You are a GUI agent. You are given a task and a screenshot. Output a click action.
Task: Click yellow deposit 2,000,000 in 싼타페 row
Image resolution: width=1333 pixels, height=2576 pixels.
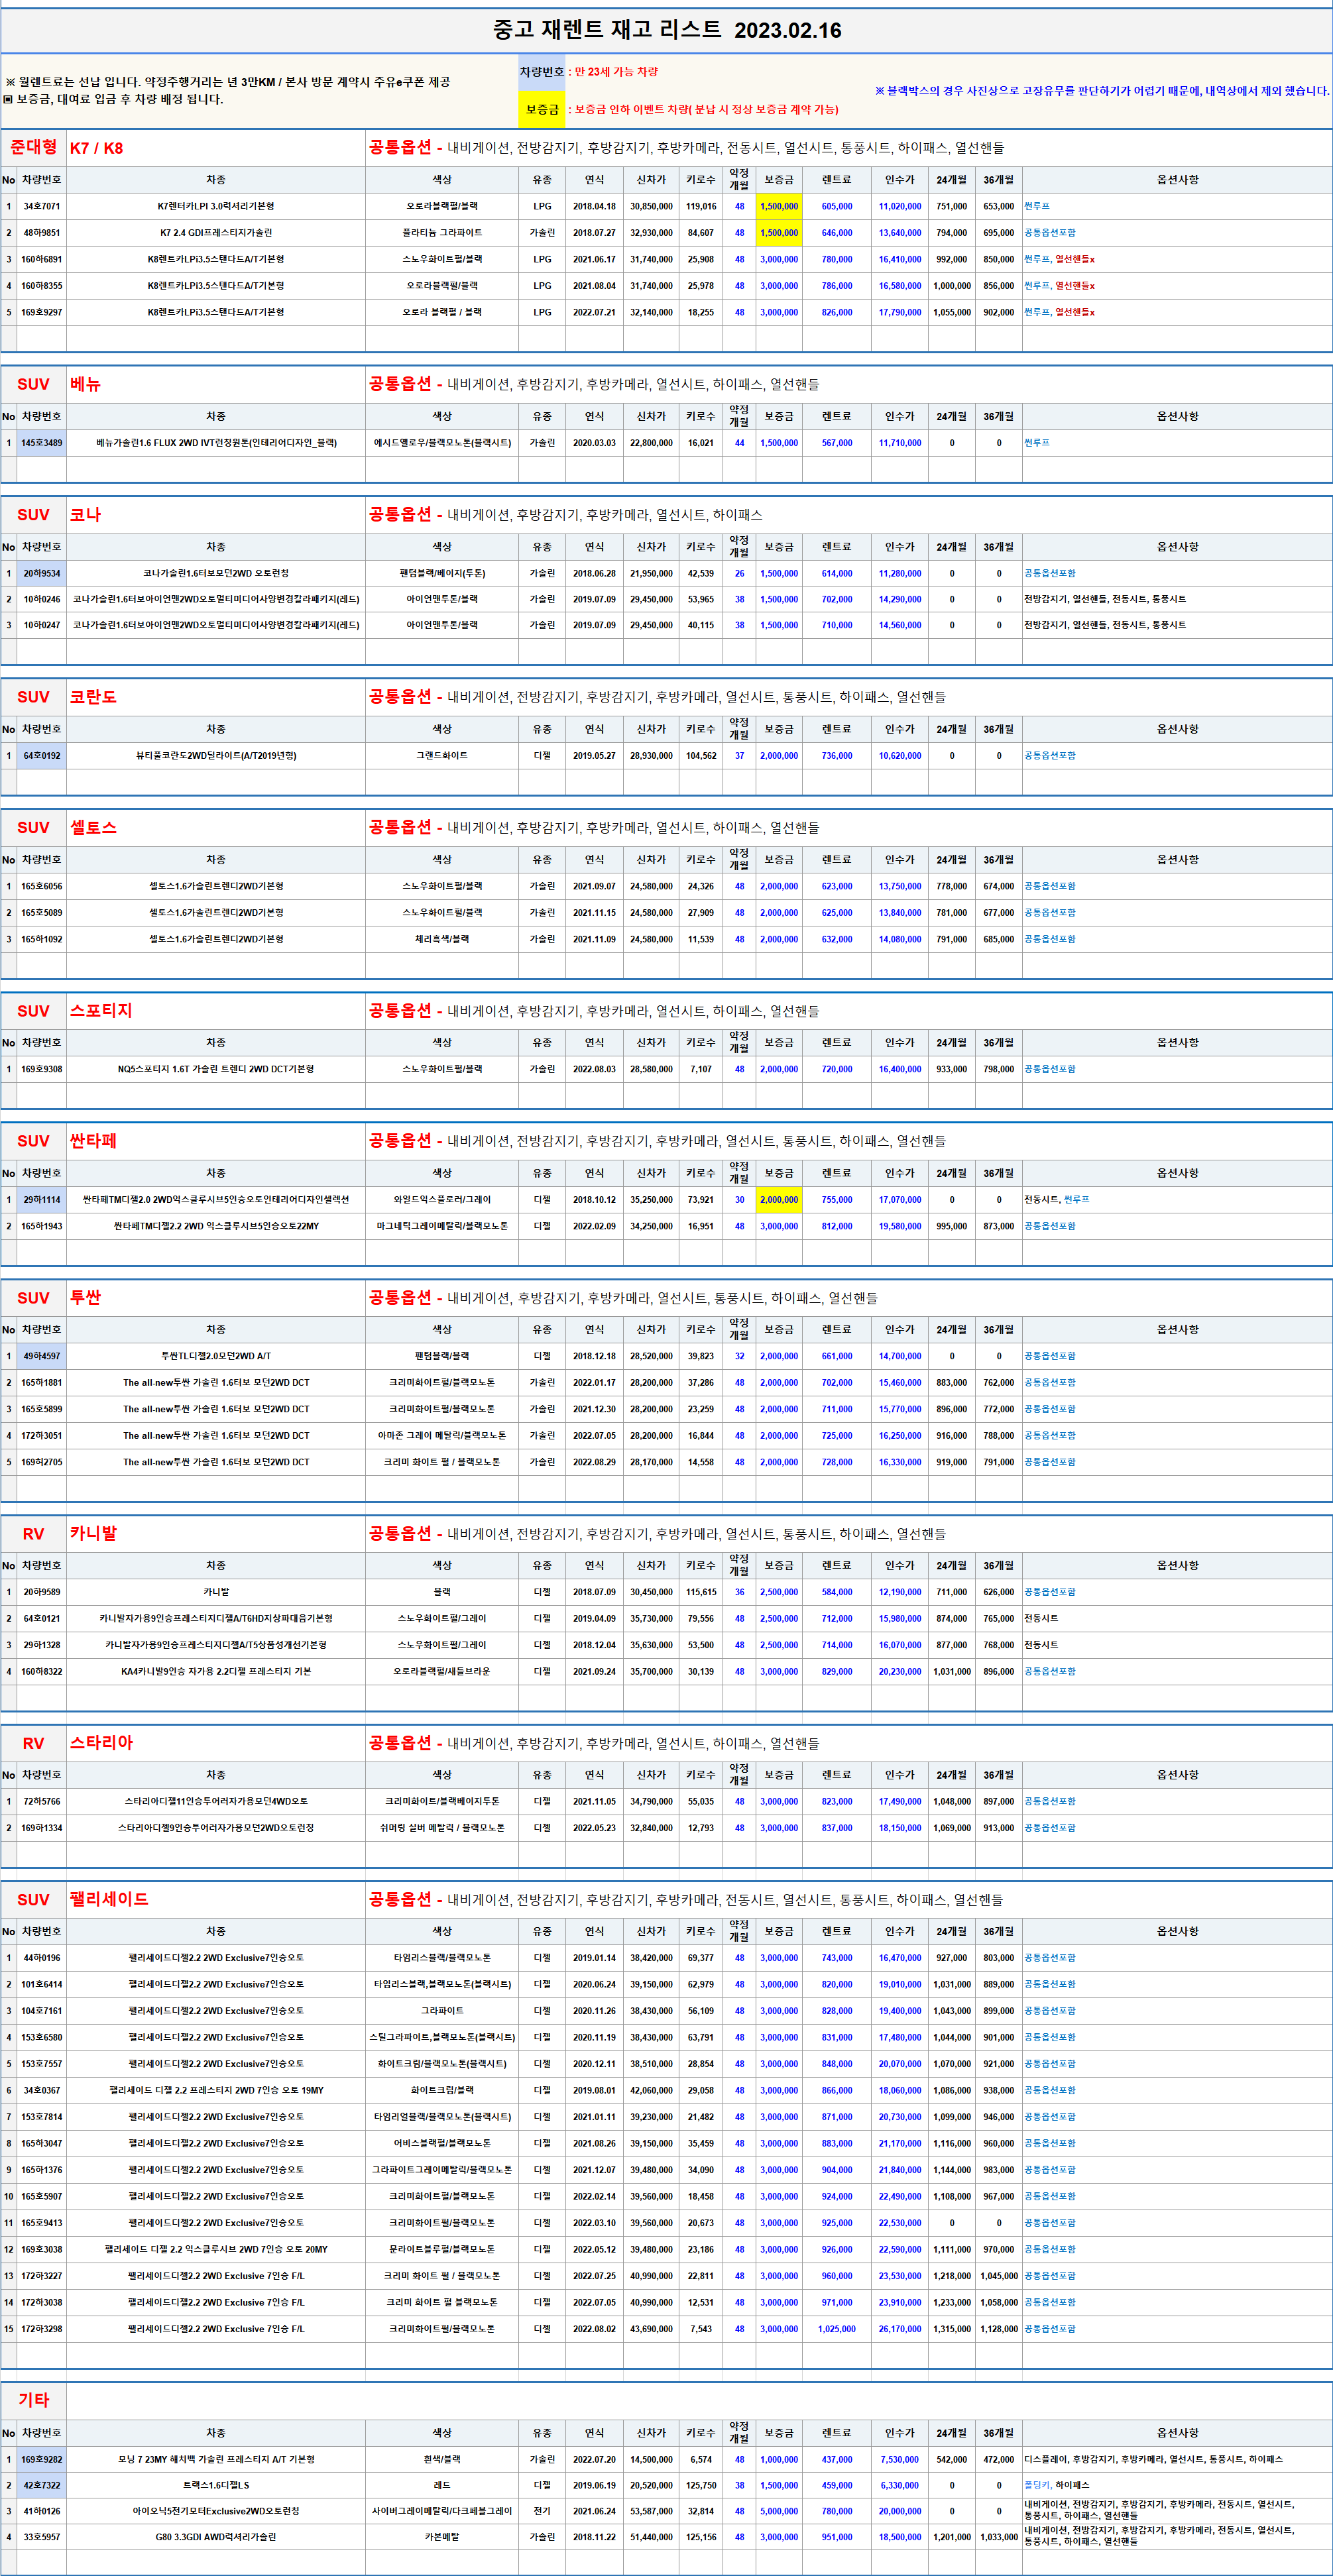[779, 1200]
